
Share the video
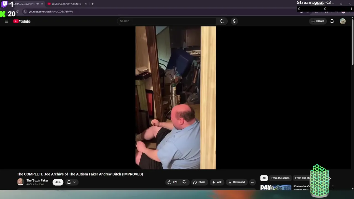click(x=199, y=182)
